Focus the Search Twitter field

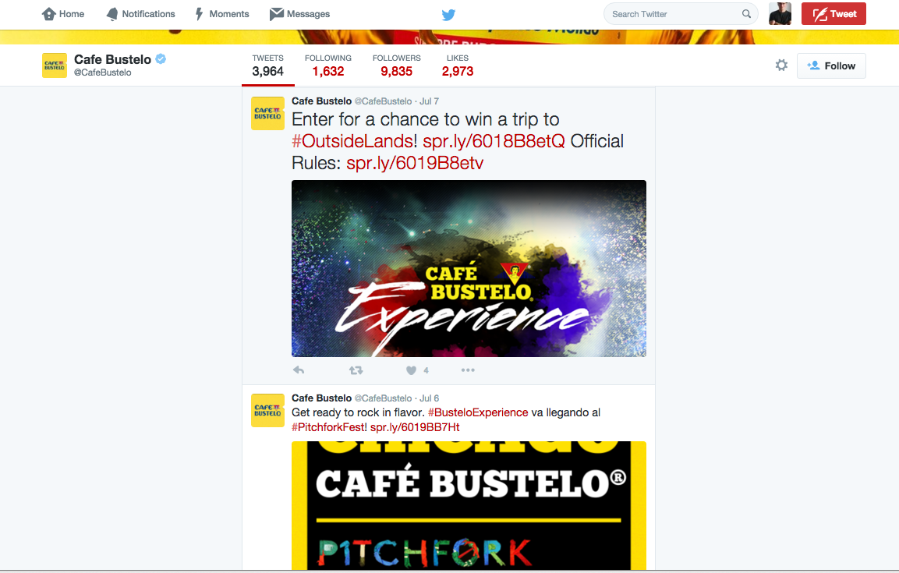click(681, 14)
